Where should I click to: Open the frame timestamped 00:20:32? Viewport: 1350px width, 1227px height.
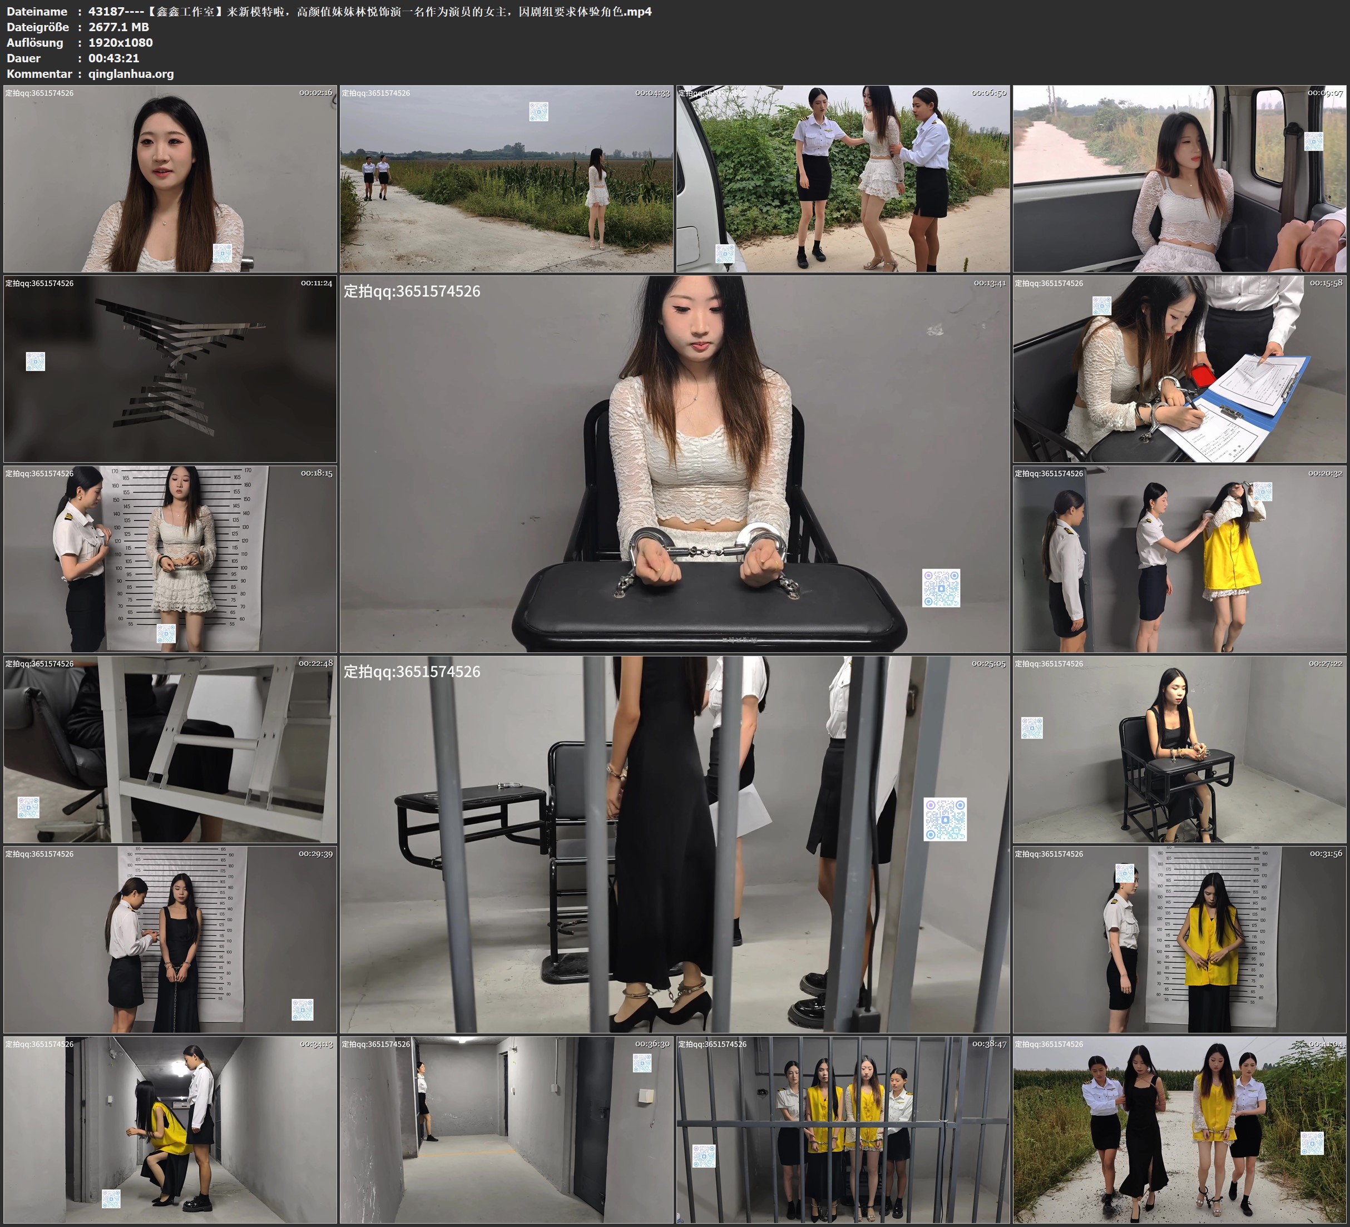click(1179, 559)
